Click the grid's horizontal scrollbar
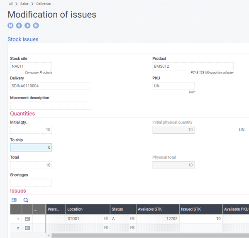This screenshot has width=249, height=238. point(145,236)
